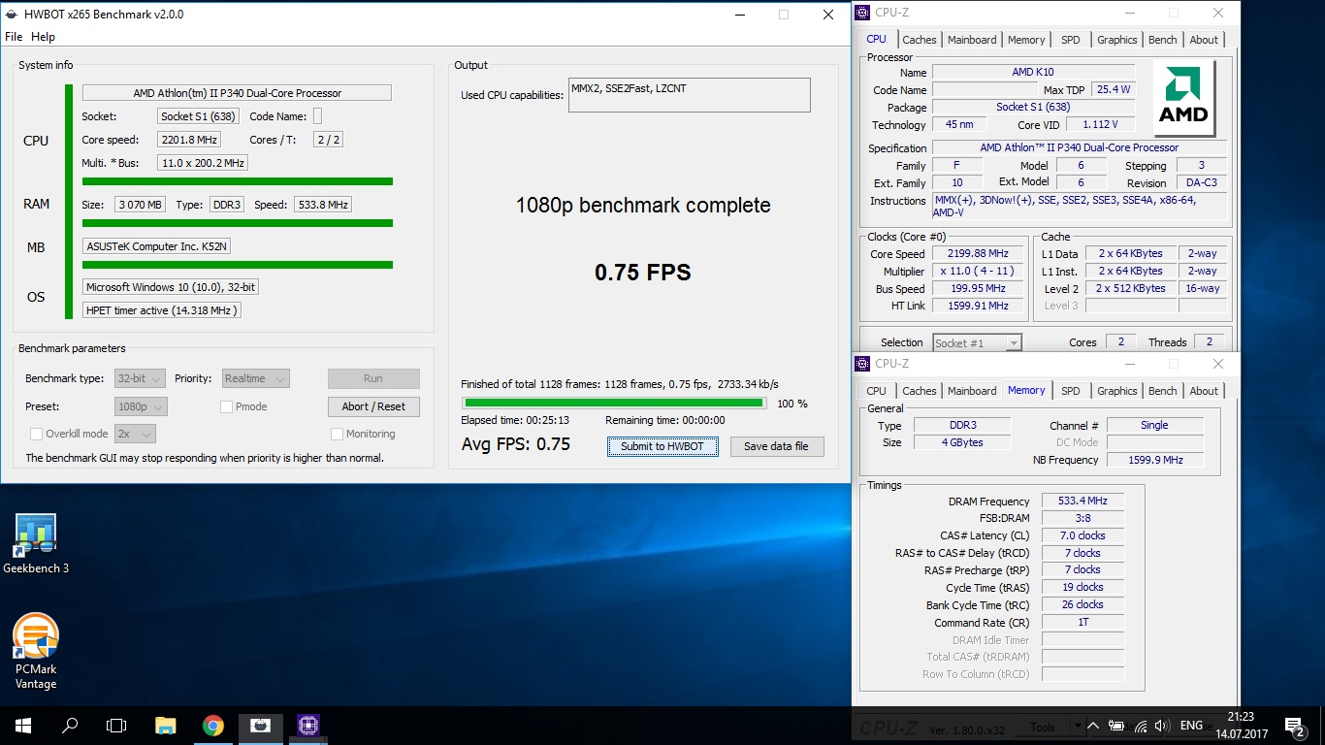This screenshot has height=745, width=1325.
Task: Open the Priority Realtime dropdown
Action: click(x=255, y=378)
